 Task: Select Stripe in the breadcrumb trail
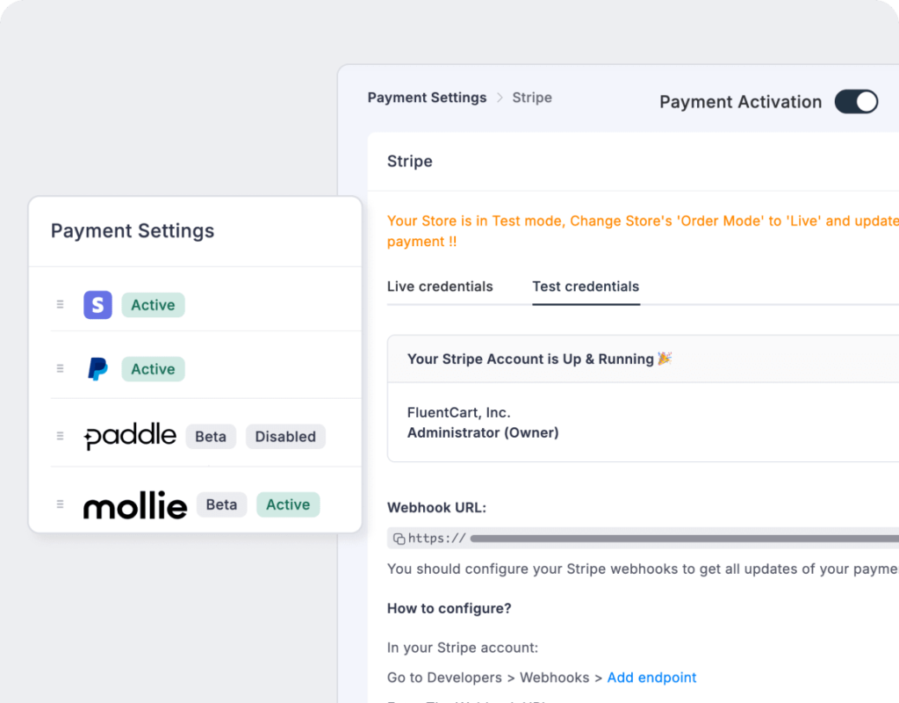[x=531, y=98]
